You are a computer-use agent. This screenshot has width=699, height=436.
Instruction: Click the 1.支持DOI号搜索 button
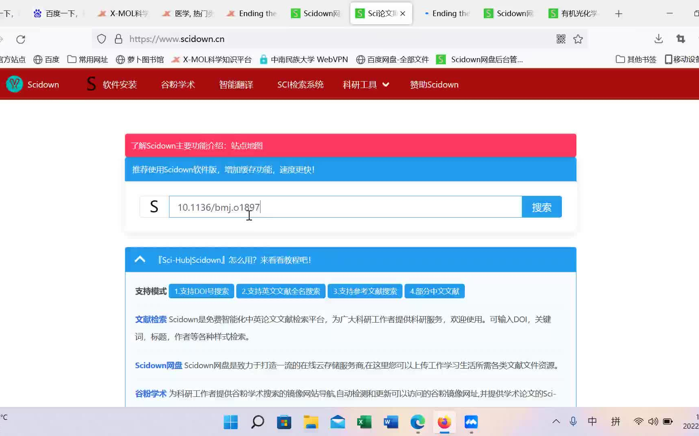201,291
